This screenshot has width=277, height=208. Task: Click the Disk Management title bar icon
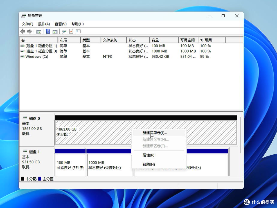coord(24,16)
